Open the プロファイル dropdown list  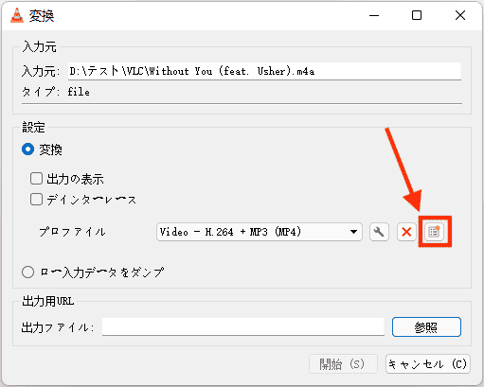[x=260, y=232]
